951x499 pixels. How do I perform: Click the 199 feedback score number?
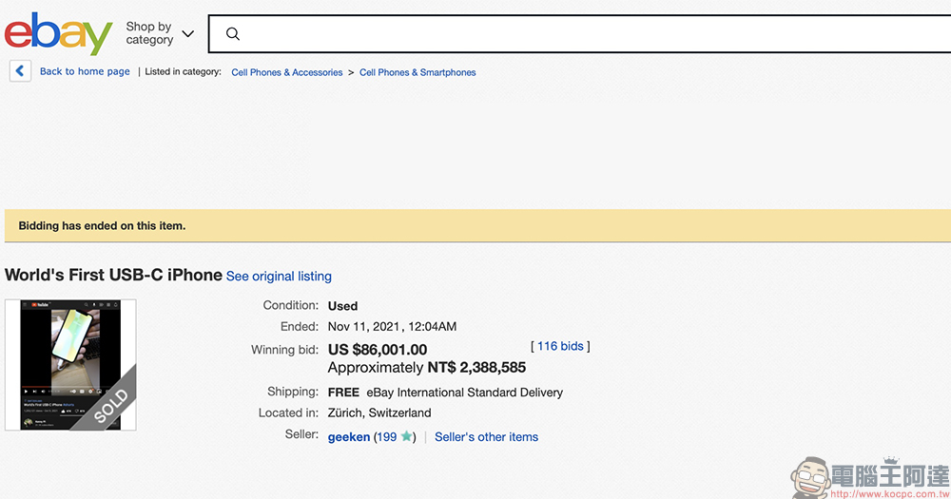(x=386, y=437)
